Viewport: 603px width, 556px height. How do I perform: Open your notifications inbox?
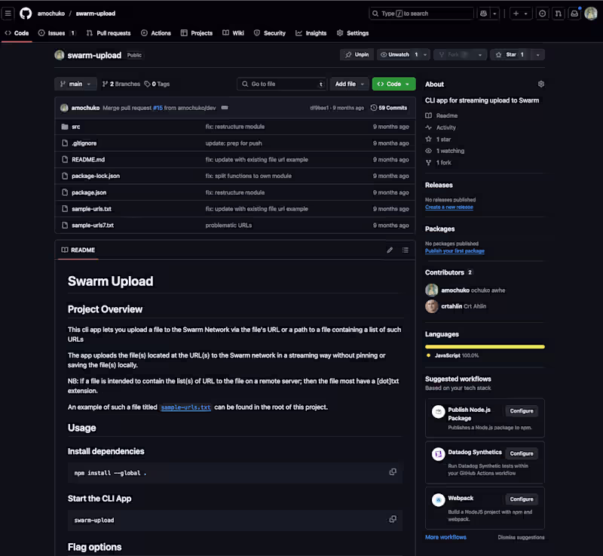(x=574, y=13)
